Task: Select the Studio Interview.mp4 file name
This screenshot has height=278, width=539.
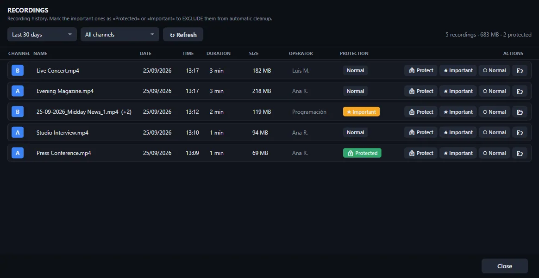Action: point(62,132)
